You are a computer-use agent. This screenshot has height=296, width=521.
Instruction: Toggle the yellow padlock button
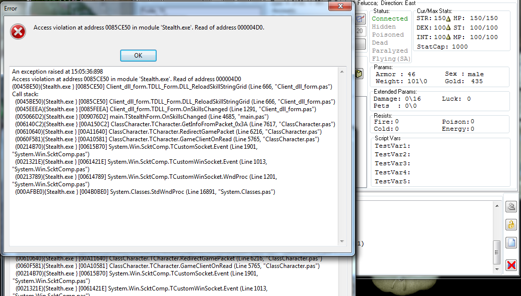[x=511, y=224]
